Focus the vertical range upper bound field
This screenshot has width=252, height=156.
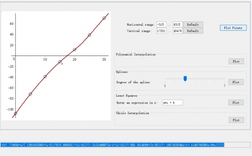pyautogui.click(x=178, y=31)
